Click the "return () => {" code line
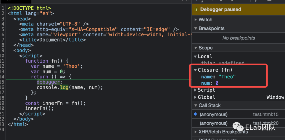The width and height of the screenshot is (285, 140). tap(51, 77)
